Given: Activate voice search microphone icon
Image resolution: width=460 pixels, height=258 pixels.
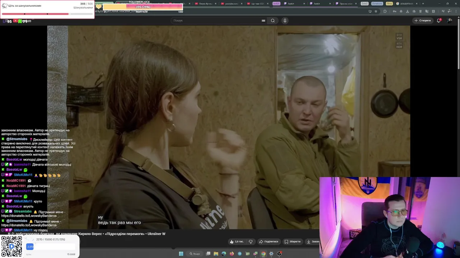Looking at the screenshot, I should tap(285, 20).
